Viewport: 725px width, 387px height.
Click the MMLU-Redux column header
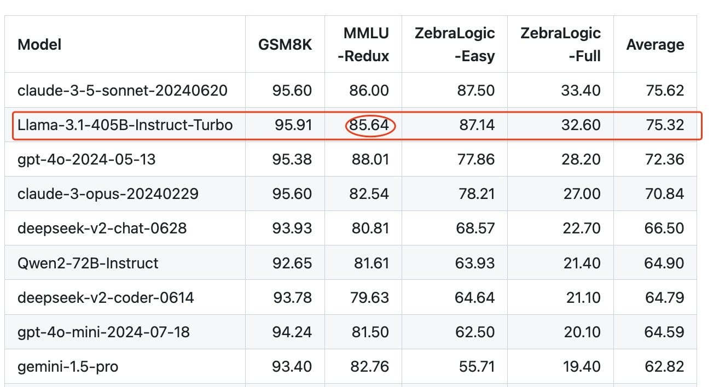click(363, 44)
